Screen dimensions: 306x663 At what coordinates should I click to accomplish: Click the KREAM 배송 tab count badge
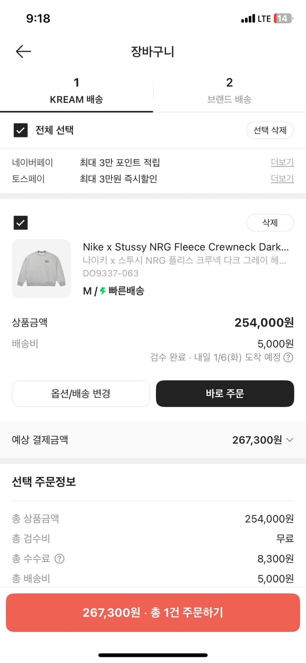click(x=76, y=83)
